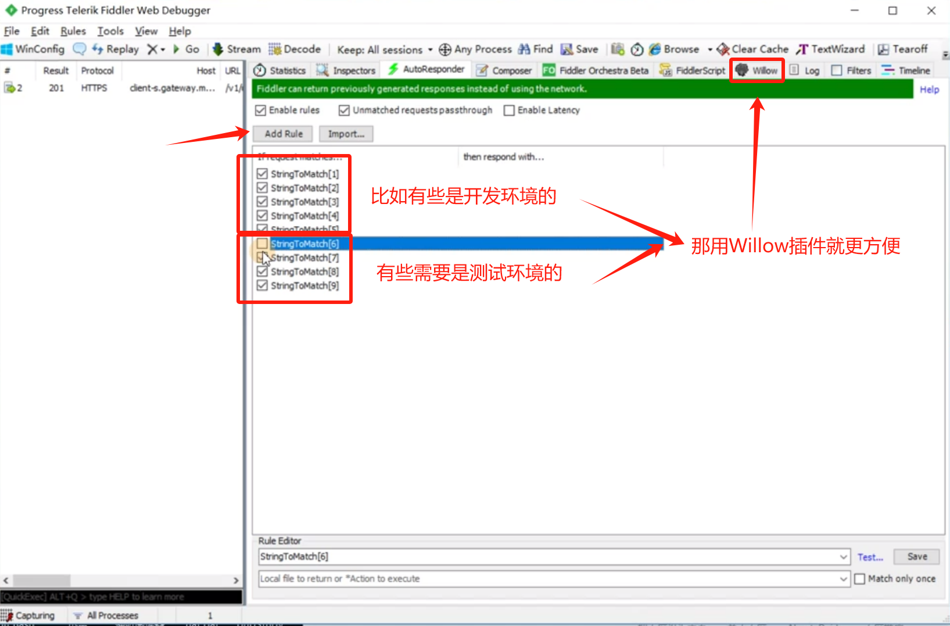Click the Any Process crosshair icon

click(445, 49)
